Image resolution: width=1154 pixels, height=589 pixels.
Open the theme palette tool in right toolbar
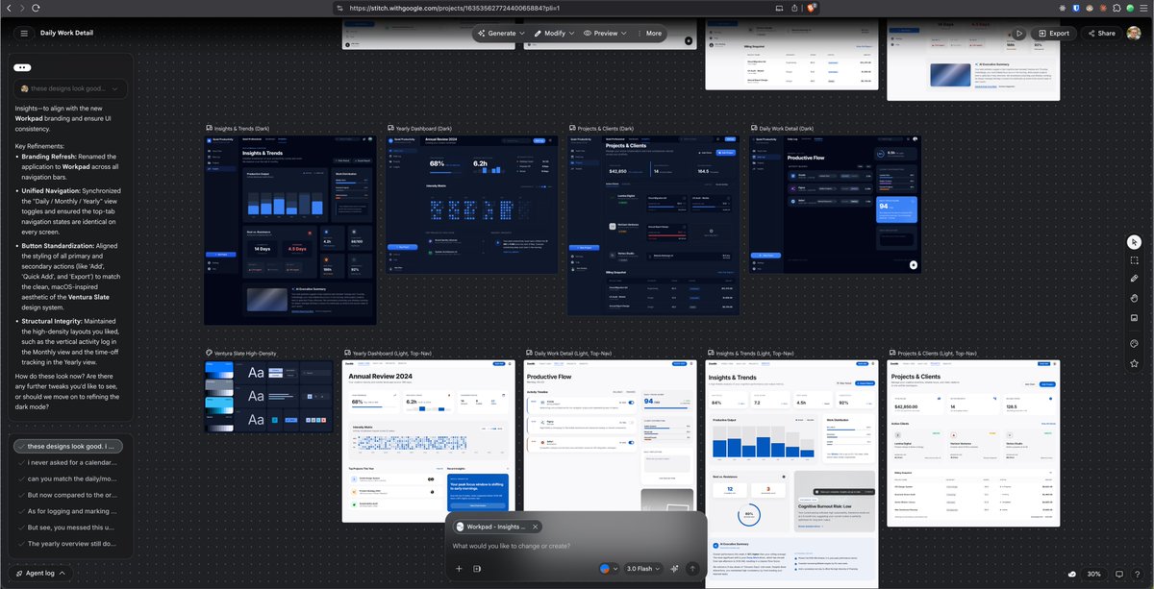(x=1135, y=343)
